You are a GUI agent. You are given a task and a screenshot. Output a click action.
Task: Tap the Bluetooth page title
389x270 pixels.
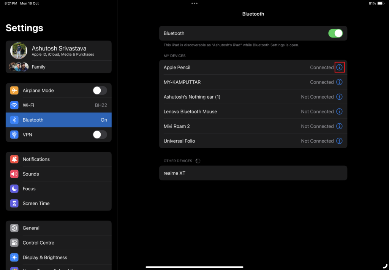coord(253,14)
